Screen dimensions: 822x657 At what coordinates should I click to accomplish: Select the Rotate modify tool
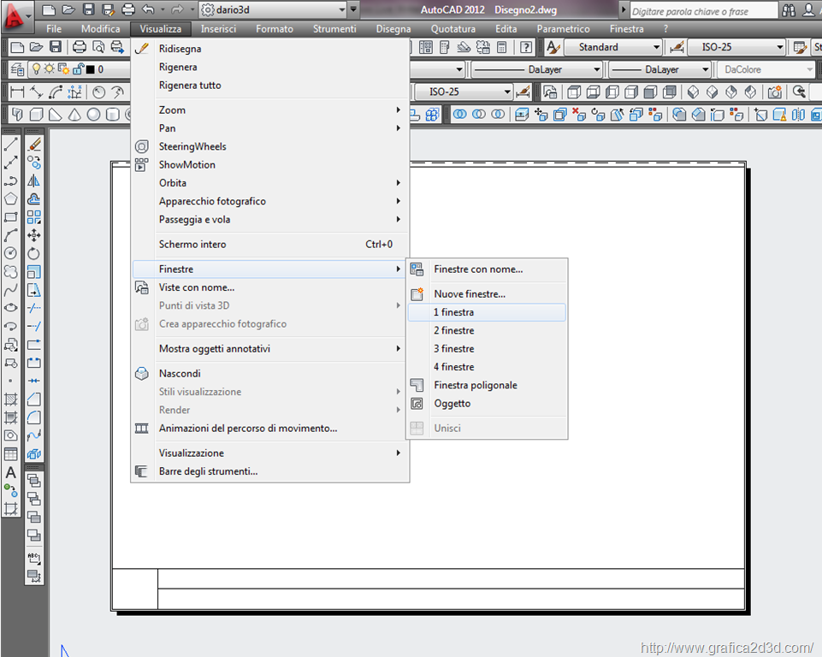click(x=34, y=253)
